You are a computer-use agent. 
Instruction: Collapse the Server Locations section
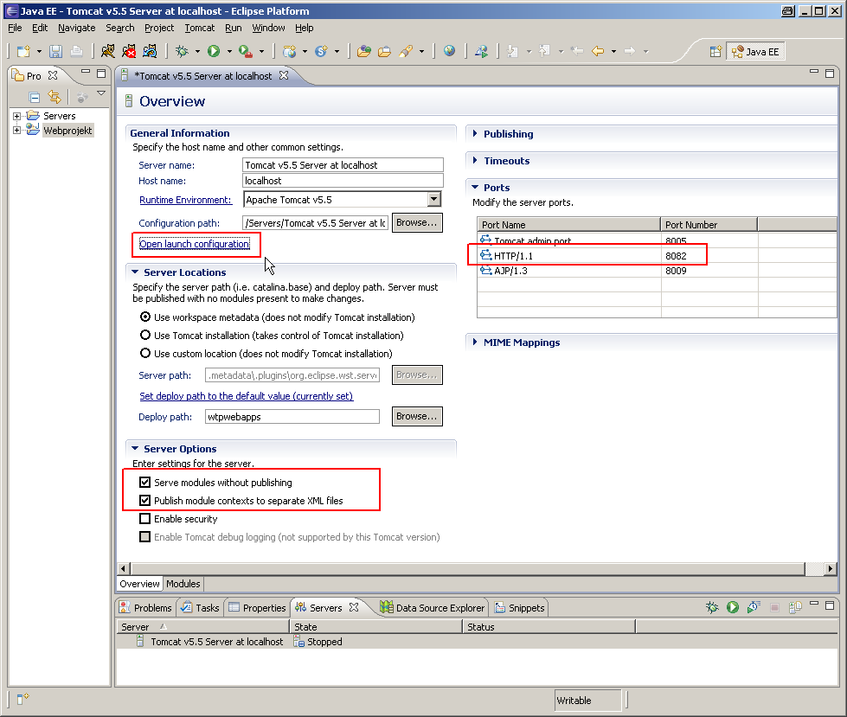[x=135, y=272]
